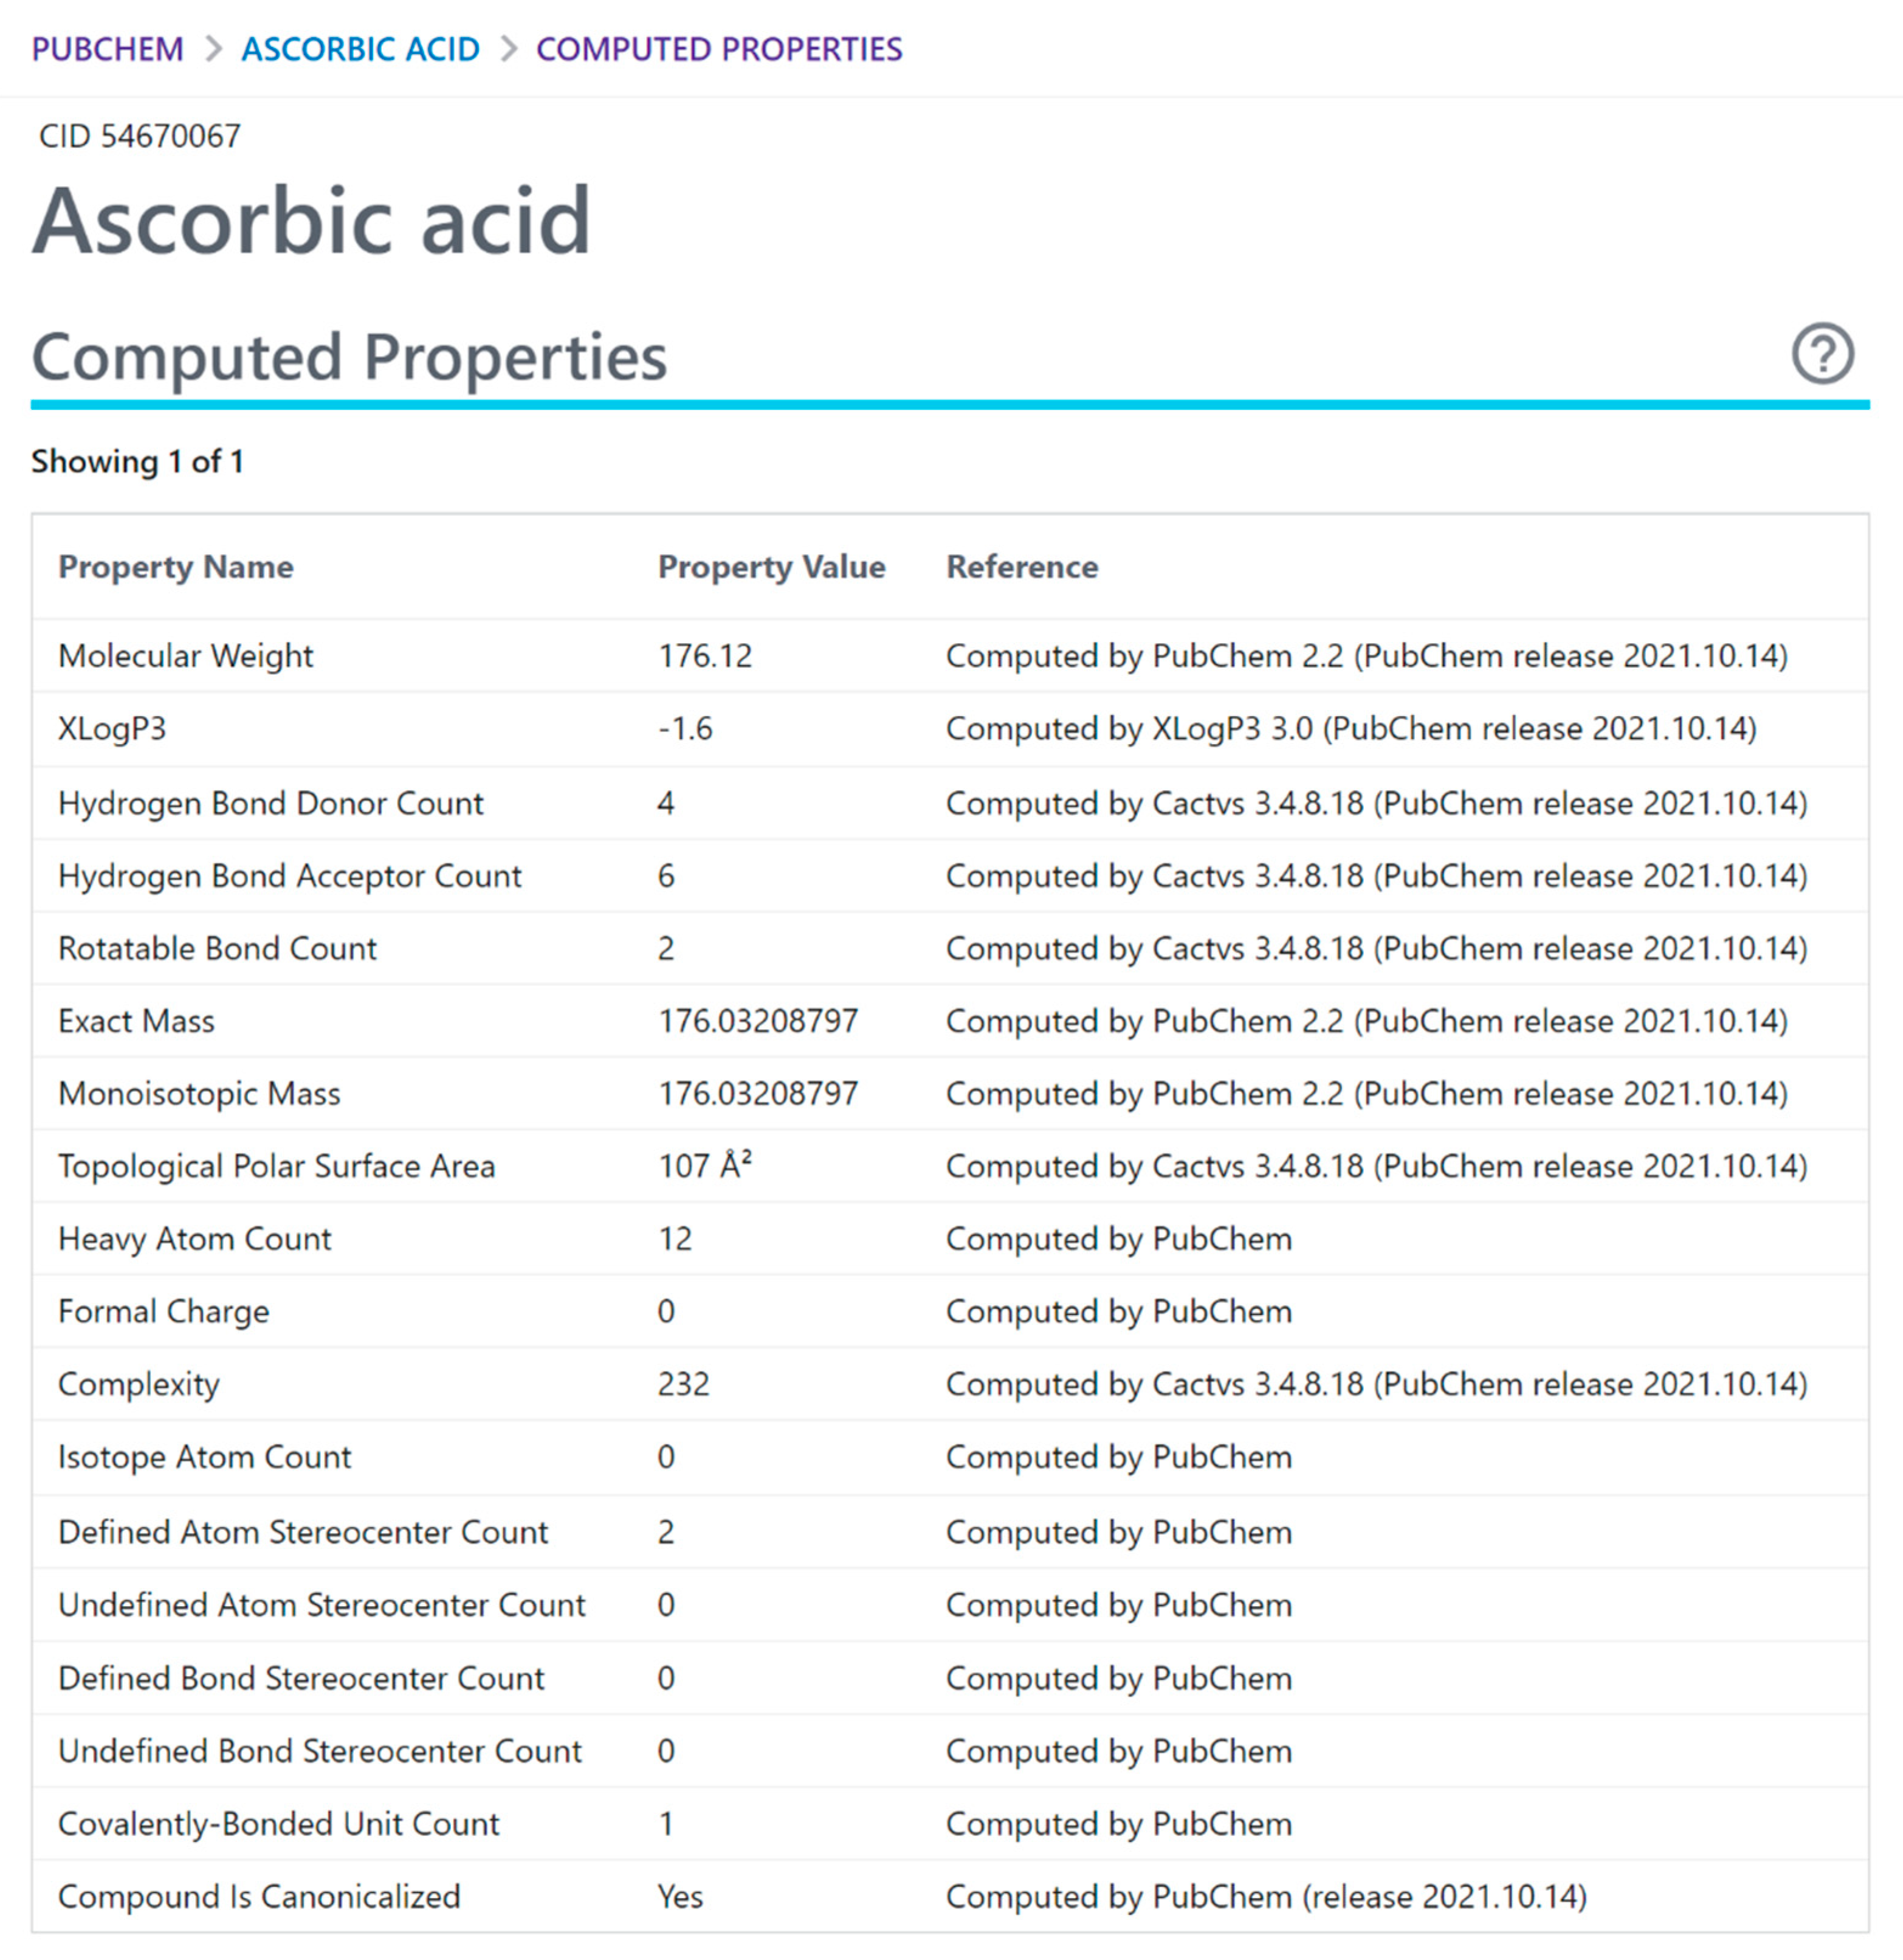Click Topological Polar Surface Area value
Viewport: 1903px width, 1960px height.
(x=704, y=1166)
